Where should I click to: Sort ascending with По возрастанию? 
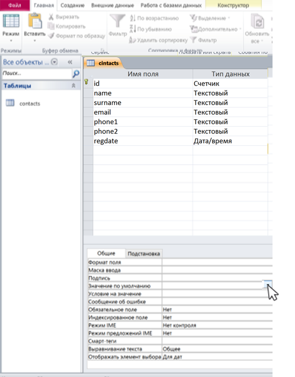coord(154,18)
